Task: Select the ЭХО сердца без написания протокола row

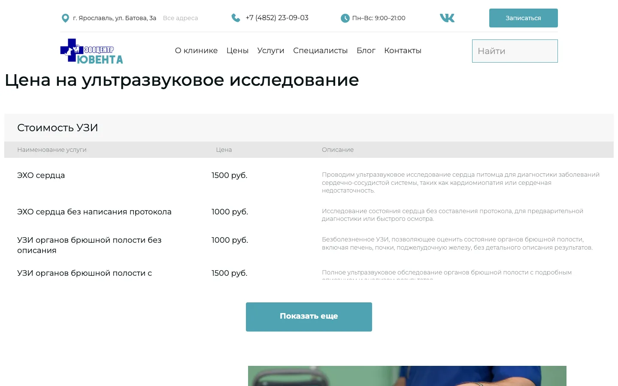Action: [94, 212]
